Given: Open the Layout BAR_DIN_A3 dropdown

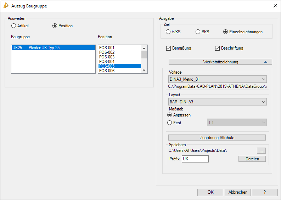Looking at the screenshot, I should click(218, 102).
